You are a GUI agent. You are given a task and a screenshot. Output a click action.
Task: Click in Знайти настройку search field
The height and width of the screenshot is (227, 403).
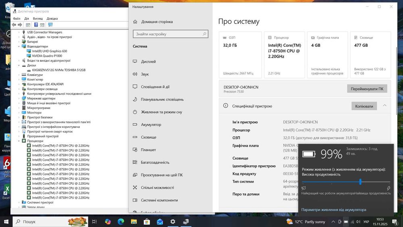pyautogui.click(x=170, y=34)
